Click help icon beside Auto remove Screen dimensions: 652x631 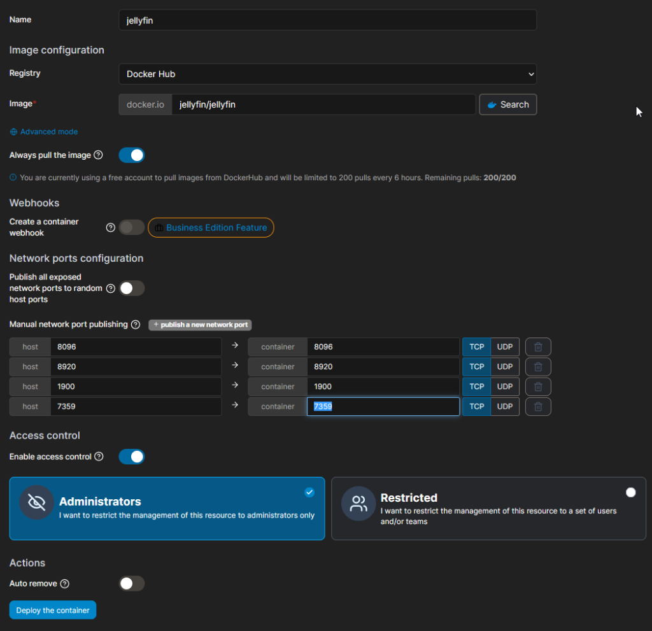pos(65,584)
